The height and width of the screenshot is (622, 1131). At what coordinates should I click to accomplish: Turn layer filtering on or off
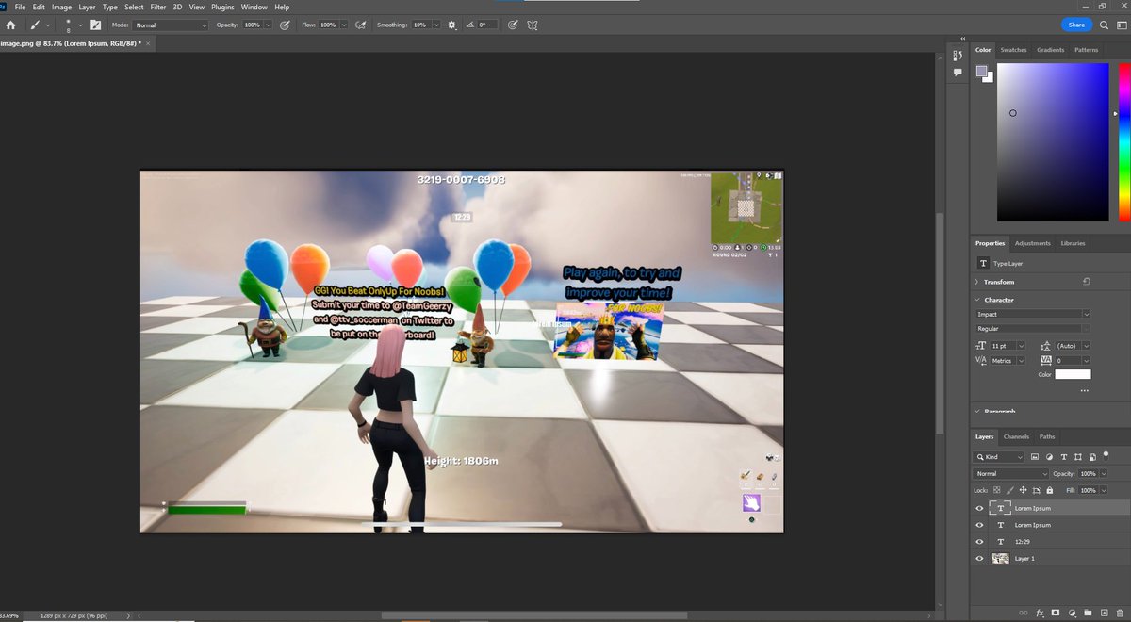(1106, 454)
